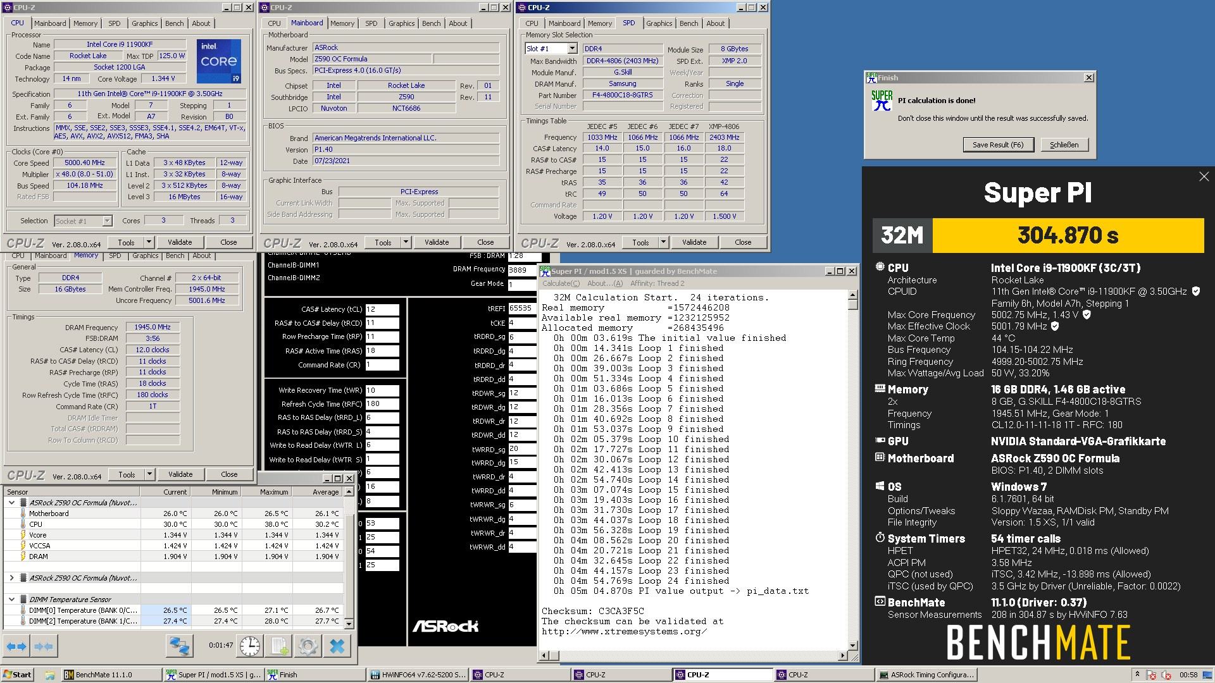Collapse ASRock Z590 OC Formula sensor tree
1215x683 pixels.
[x=11, y=503]
